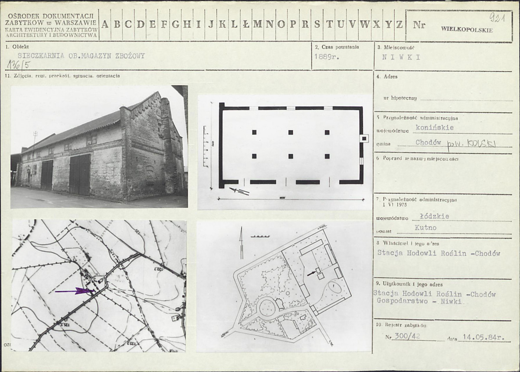
Task: Click the handwritten card number 921
Action: tap(497, 18)
